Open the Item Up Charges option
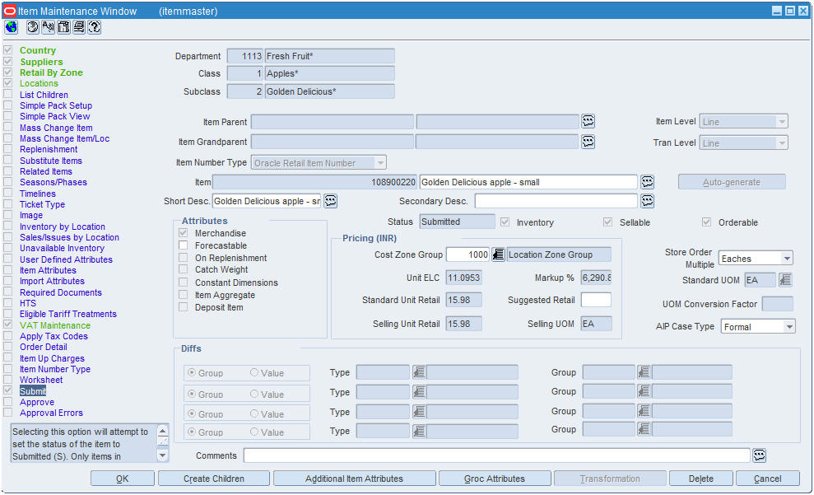The image size is (814, 495). [x=52, y=358]
